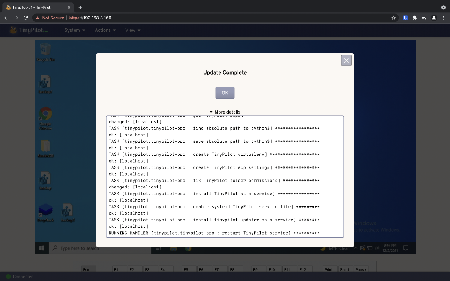Open the Bitwarden extension icon
Image resolution: width=450 pixels, height=281 pixels.
405,18
